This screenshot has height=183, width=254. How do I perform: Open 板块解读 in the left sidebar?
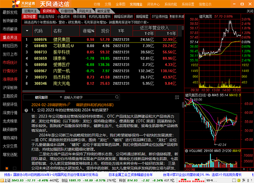tap(10, 21)
